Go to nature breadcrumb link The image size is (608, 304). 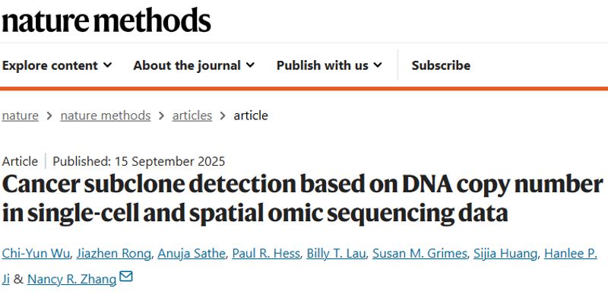pos(20,116)
